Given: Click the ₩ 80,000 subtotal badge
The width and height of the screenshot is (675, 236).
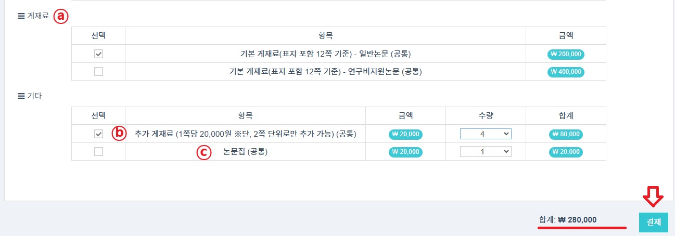Looking at the screenshot, I should pyautogui.click(x=566, y=134).
